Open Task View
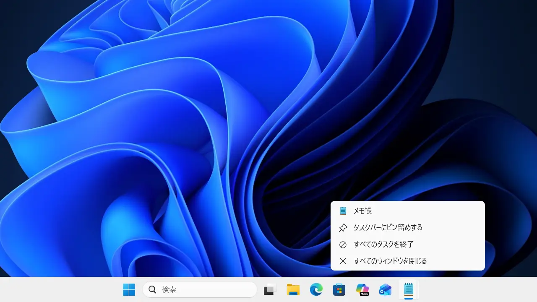 coord(269,289)
